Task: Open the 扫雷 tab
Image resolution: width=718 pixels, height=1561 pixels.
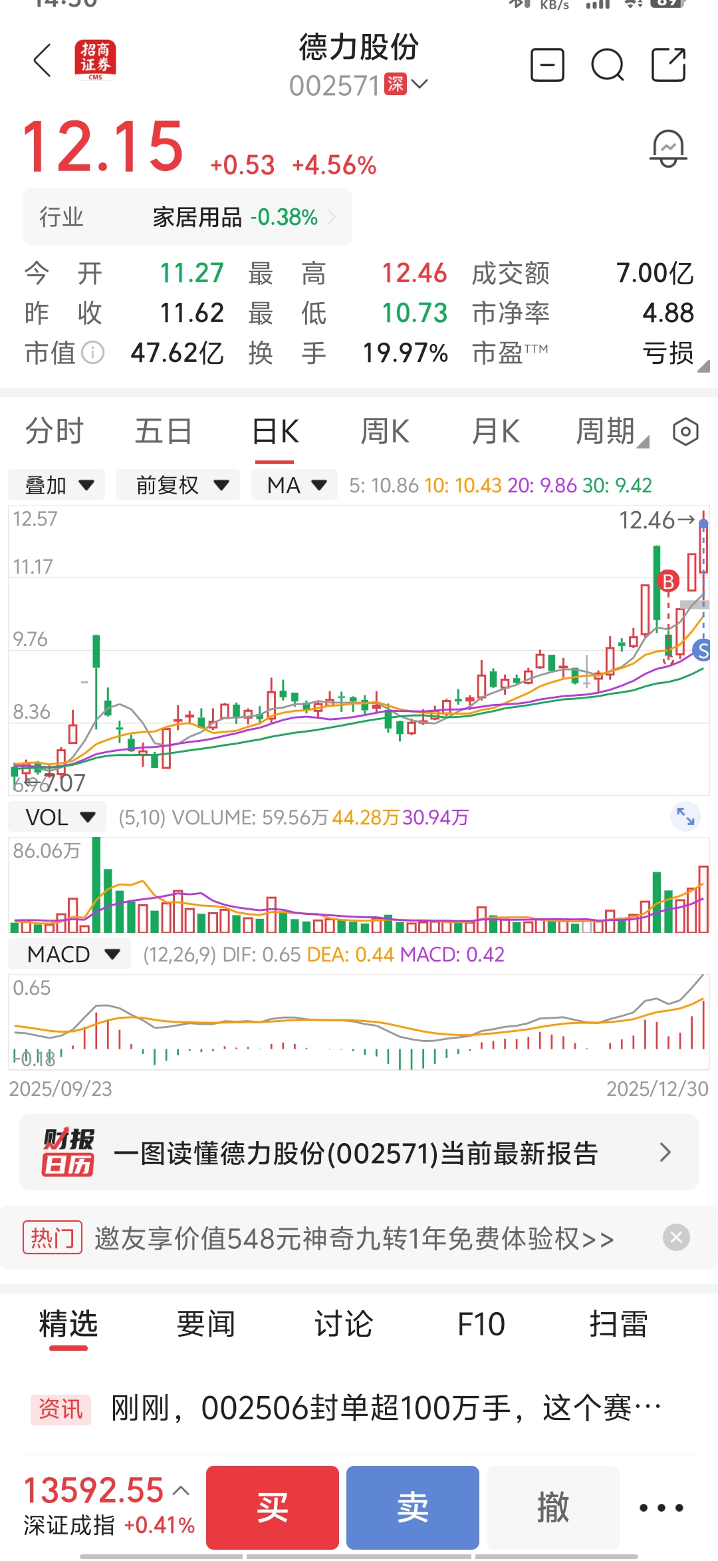Action: (619, 1323)
